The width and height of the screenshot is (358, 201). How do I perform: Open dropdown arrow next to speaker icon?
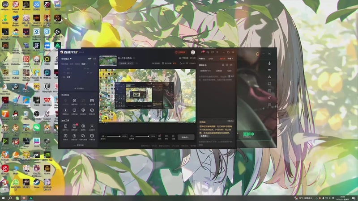click(x=134, y=136)
